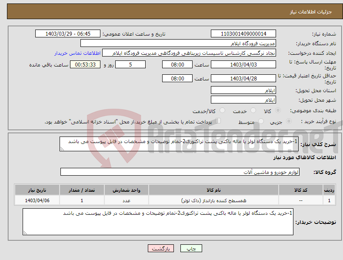Click the چاپ (print) button
Image resolution: width=343 pixels, height=260 pixels.
191,248
